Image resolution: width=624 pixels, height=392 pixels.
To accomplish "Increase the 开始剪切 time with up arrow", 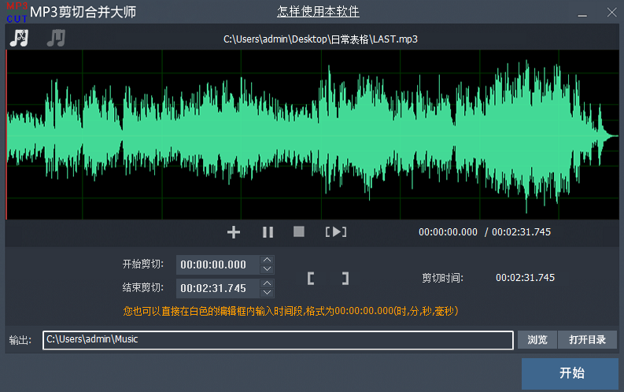I will [x=268, y=260].
